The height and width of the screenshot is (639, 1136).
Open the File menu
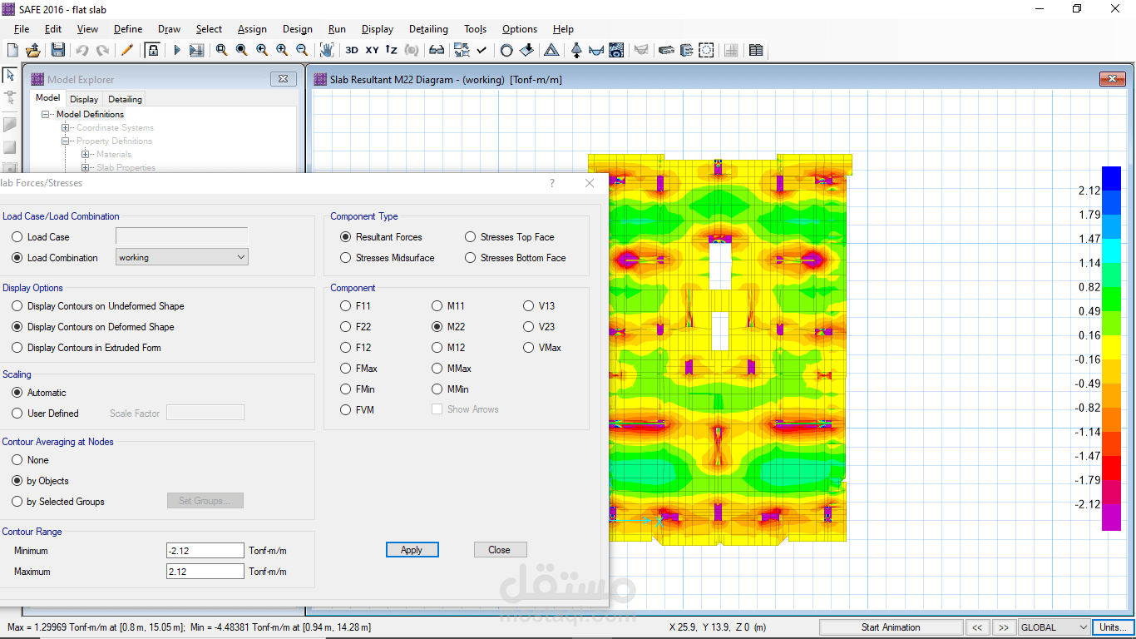pos(22,29)
